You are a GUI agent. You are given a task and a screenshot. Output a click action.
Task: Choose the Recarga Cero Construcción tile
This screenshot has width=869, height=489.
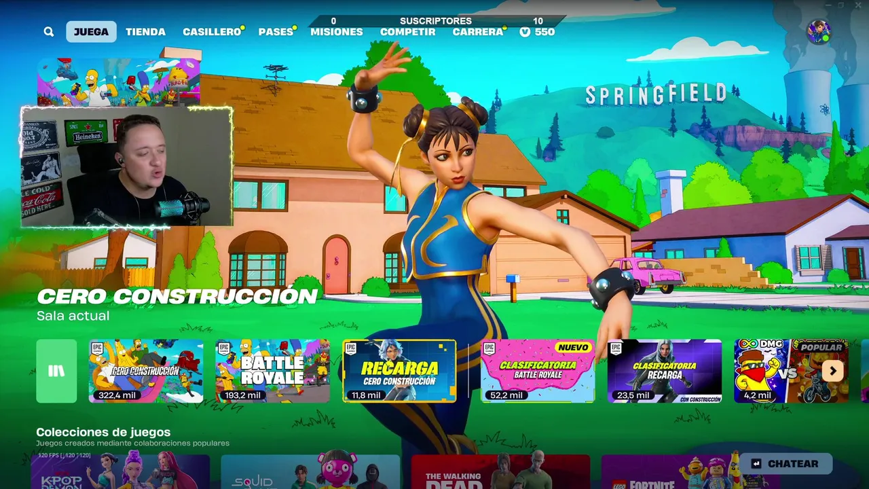[399, 371]
